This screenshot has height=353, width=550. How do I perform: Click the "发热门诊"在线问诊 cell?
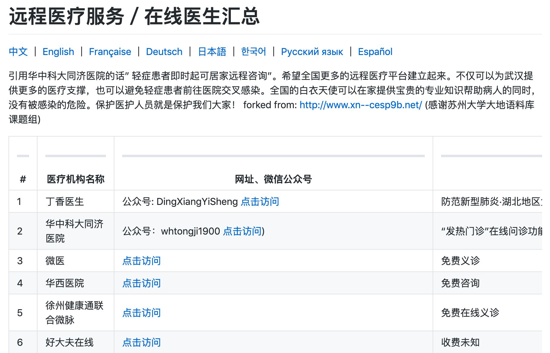coord(487,231)
